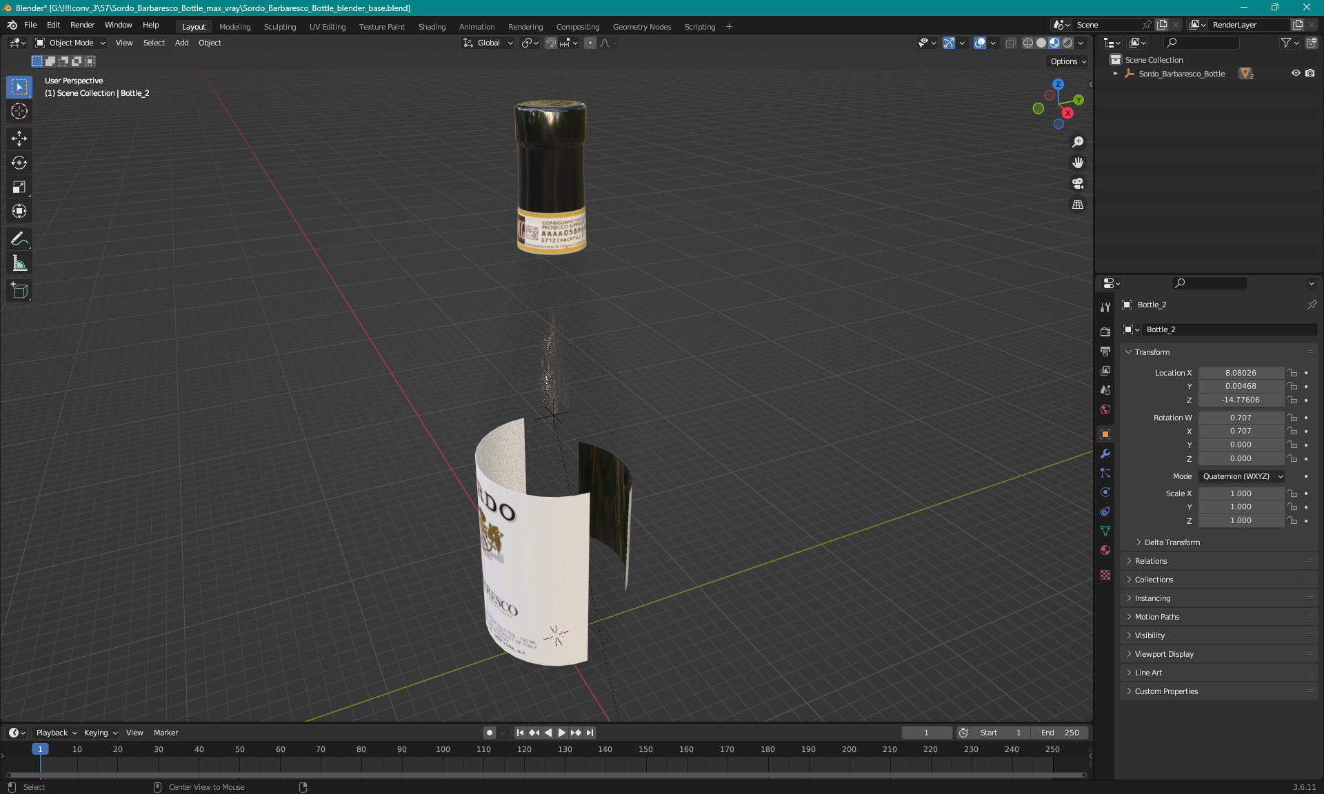This screenshot has width=1324, height=794.
Task: Toggle X-ray display
Action: click(x=1011, y=43)
